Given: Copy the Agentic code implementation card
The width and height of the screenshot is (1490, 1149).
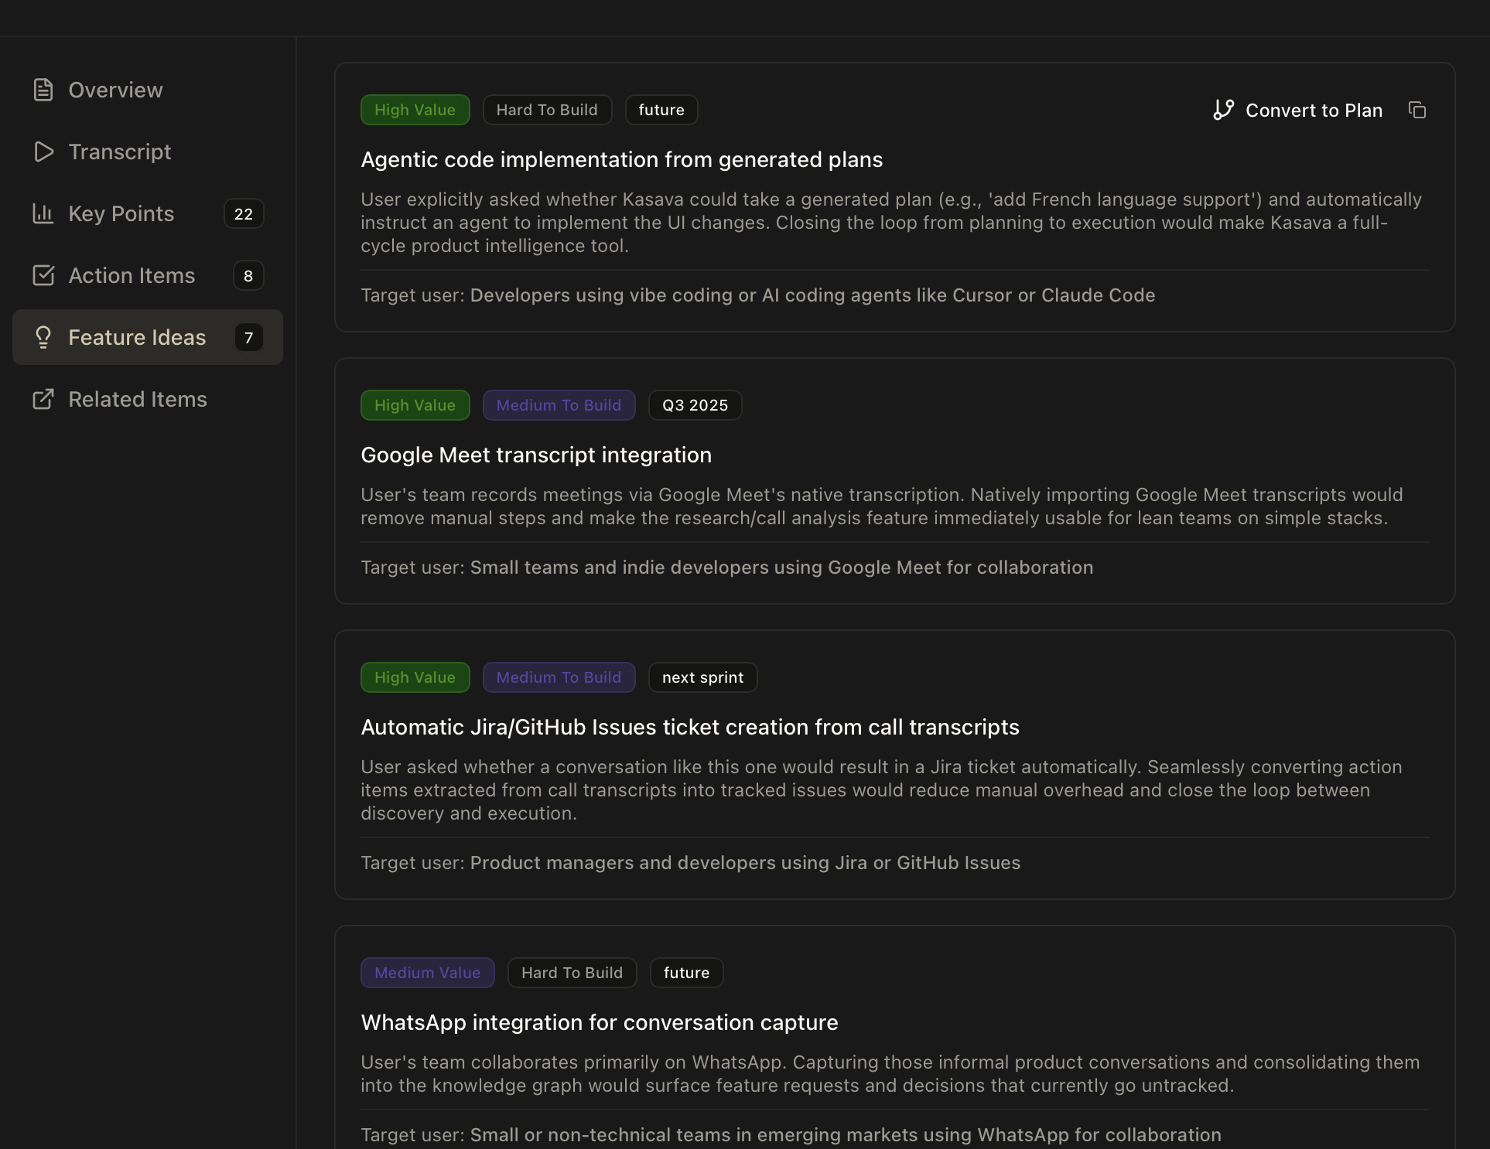Looking at the screenshot, I should coord(1417,110).
